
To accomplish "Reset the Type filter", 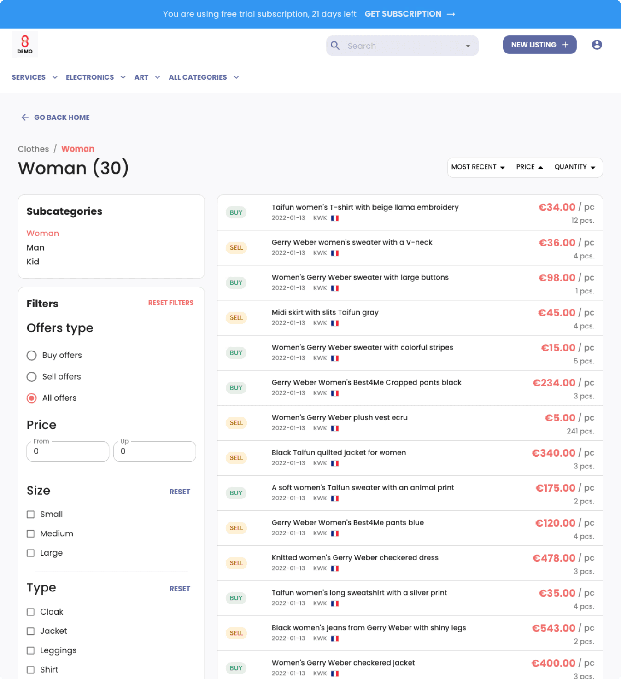I will click(x=180, y=589).
